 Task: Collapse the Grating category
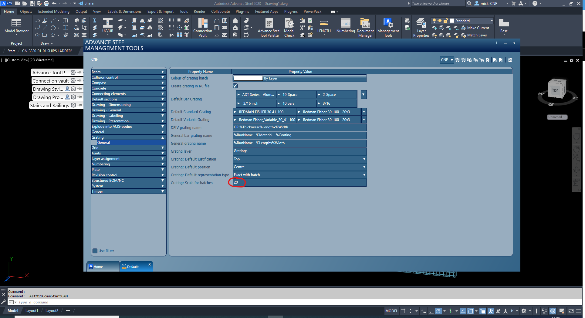(x=128, y=137)
